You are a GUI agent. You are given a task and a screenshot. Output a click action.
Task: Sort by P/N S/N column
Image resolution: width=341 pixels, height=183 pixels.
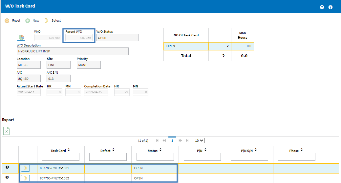coord(256,150)
